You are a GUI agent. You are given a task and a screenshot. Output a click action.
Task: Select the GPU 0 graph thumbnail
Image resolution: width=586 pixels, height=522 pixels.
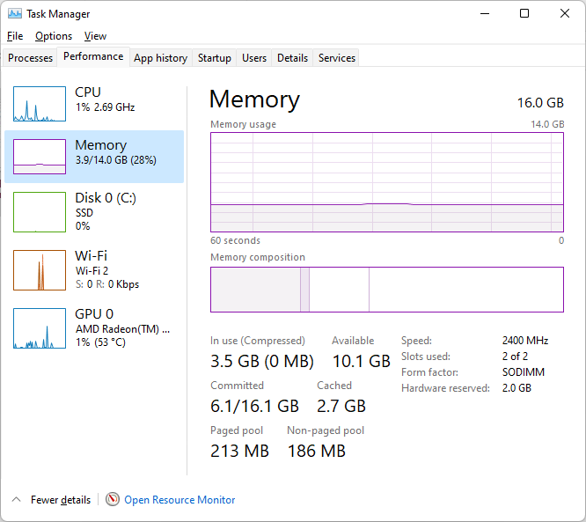(40, 328)
